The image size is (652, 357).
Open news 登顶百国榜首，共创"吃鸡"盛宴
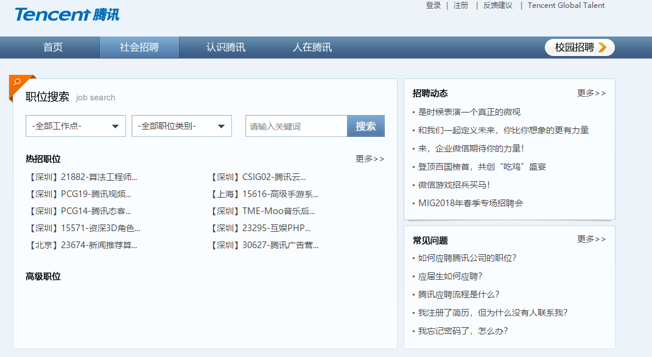(x=482, y=167)
